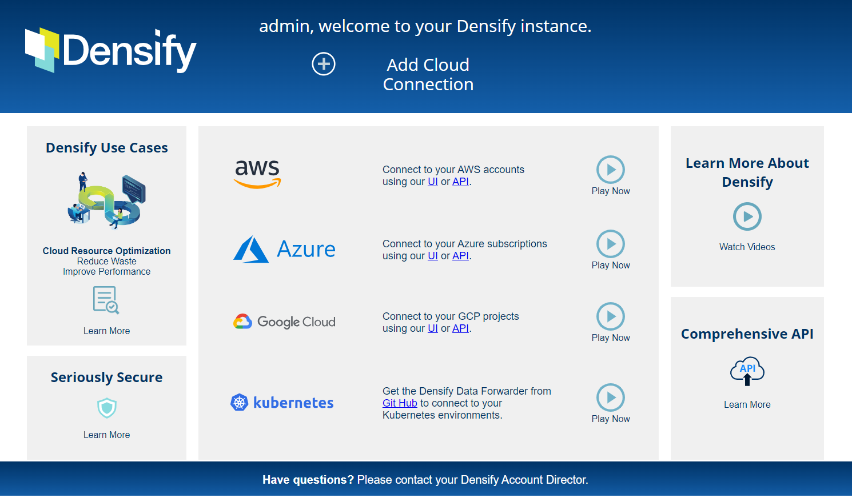This screenshot has width=852, height=498.
Task: Click the Add Cloud Connection text
Action: 428,74
